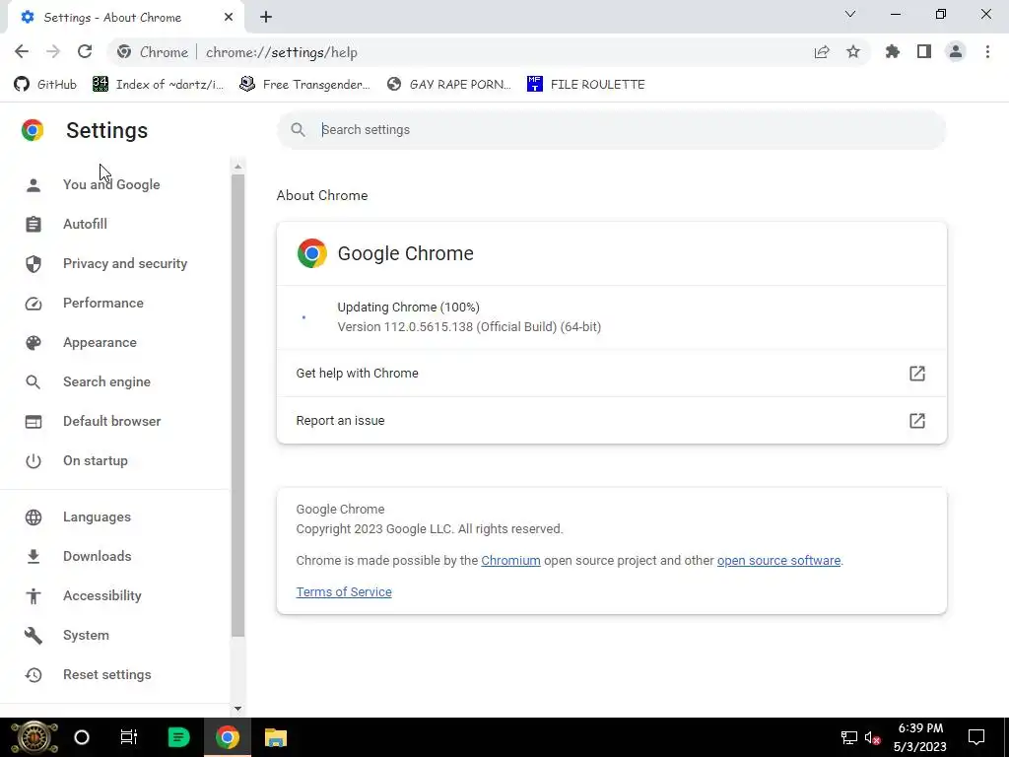1009x757 pixels.
Task: Click the Accessibility figure icon
Action: [34, 596]
